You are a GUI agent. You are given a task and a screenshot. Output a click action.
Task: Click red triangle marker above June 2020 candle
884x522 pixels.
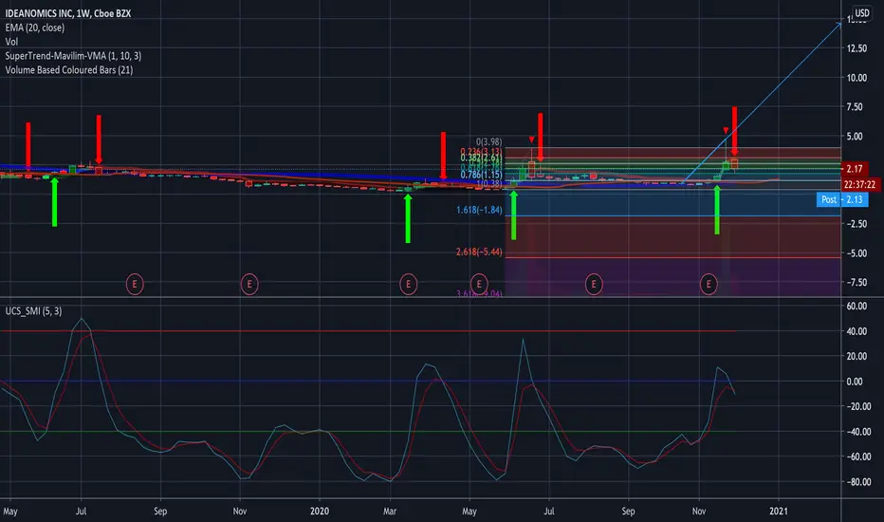(x=532, y=140)
